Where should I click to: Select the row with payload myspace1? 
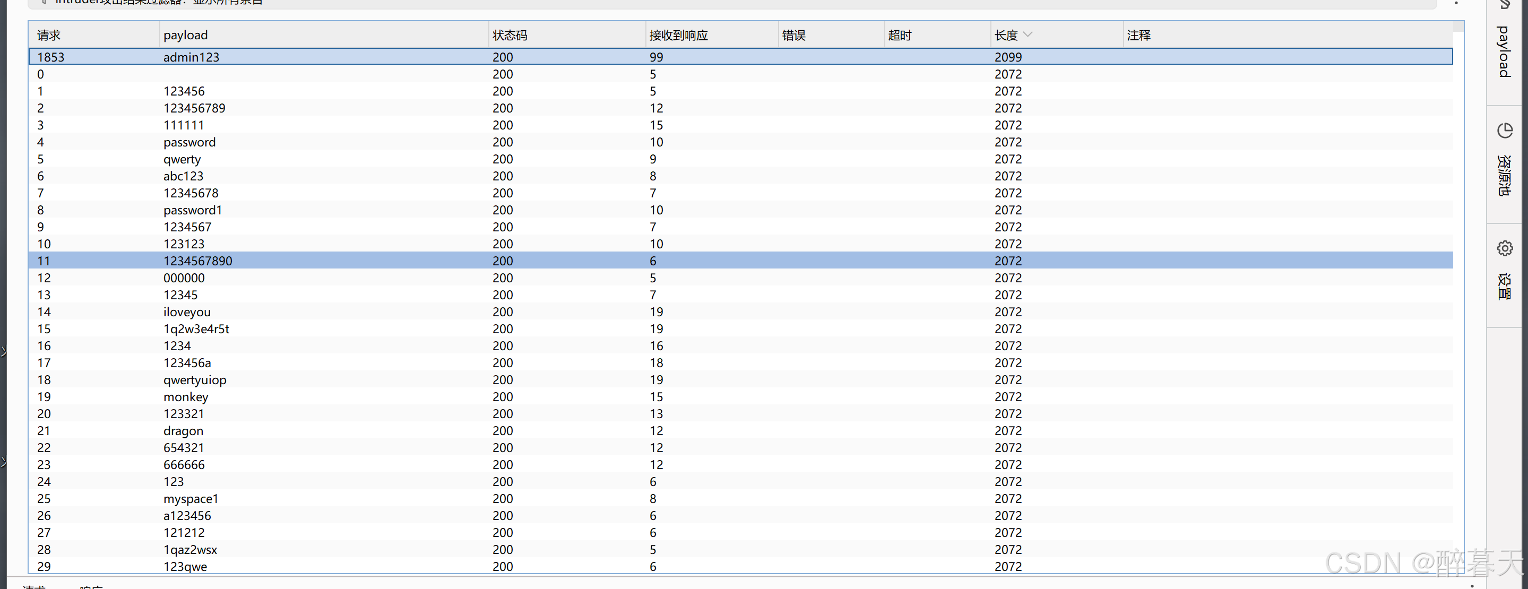[191, 499]
